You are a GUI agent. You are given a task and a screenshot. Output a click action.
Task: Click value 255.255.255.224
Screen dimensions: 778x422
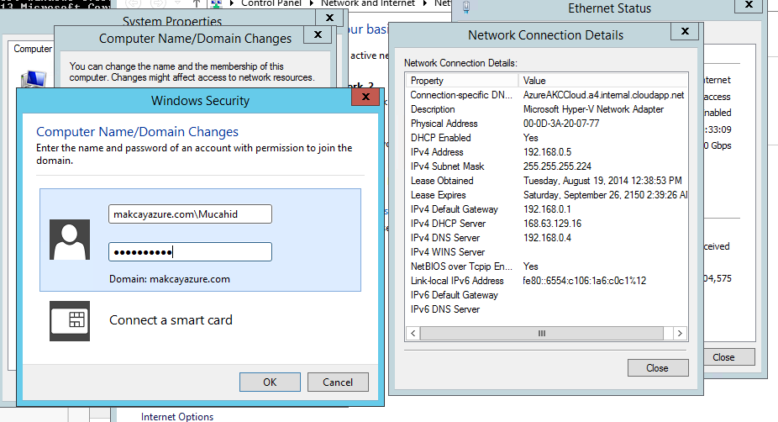click(557, 166)
